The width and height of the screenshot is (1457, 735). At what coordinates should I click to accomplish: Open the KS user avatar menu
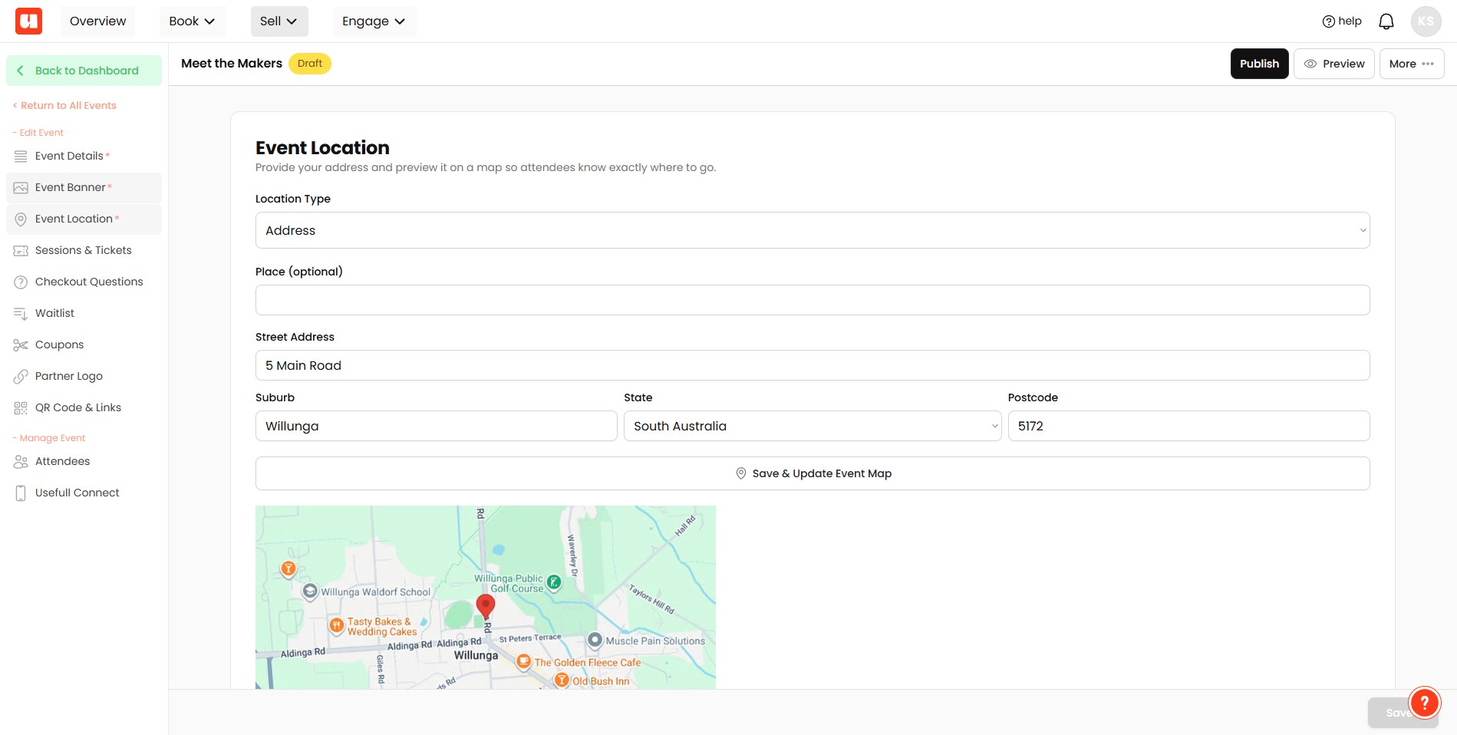1426,21
